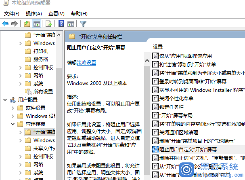Screen dimensions: 245x180
Task: Open the 帮助(H) menu
Action: pos(79,14)
